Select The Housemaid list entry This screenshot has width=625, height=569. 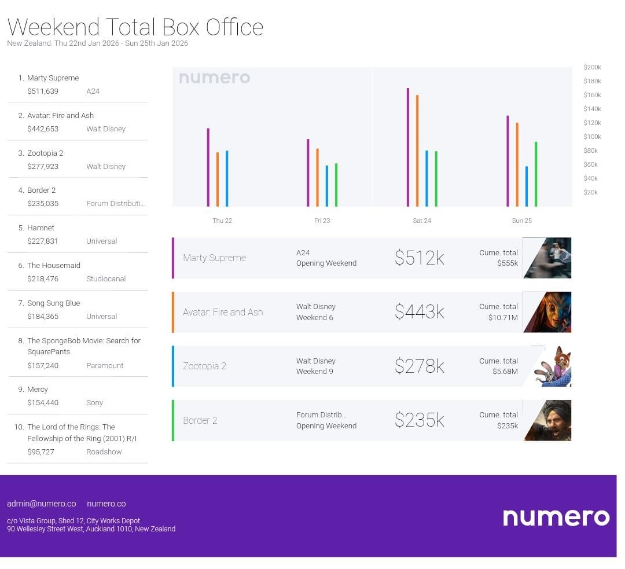click(x=54, y=266)
